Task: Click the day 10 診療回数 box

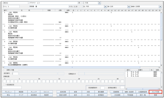Action: pyautogui.click(x=39, y=81)
